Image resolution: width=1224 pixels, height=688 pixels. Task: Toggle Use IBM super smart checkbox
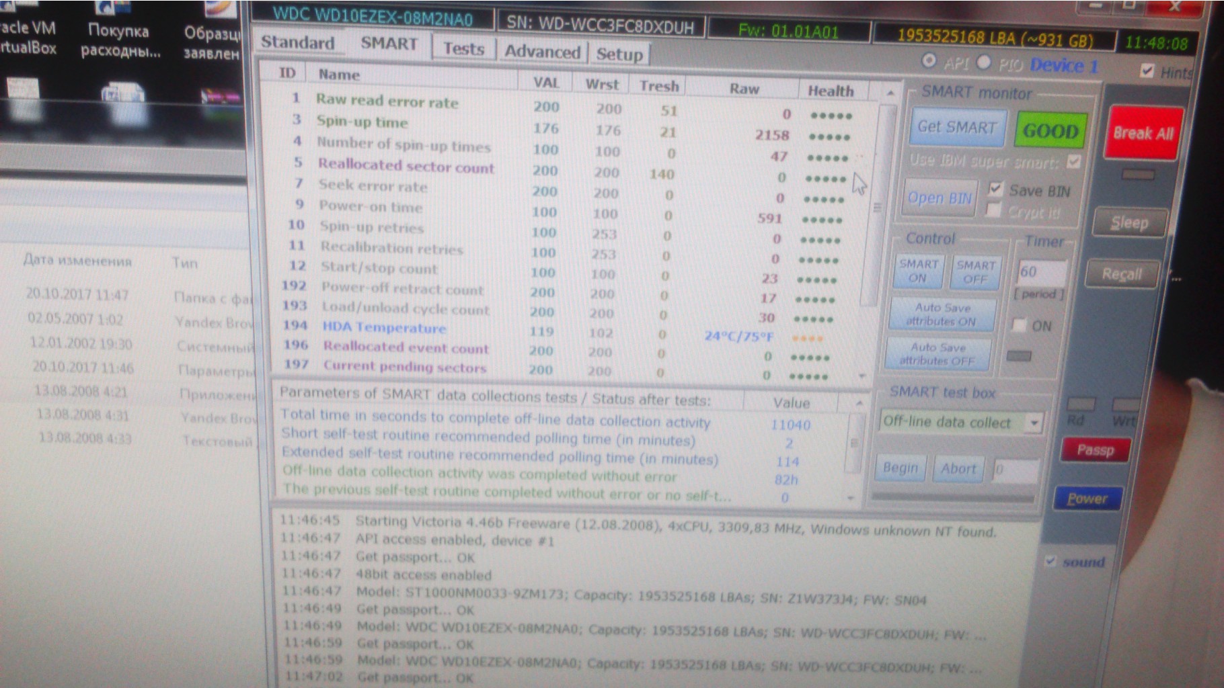[1073, 162]
